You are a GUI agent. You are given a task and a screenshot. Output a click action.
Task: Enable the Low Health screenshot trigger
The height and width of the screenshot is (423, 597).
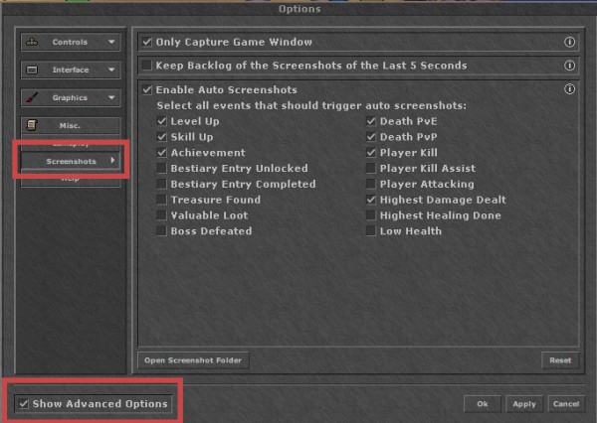click(371, 231)
